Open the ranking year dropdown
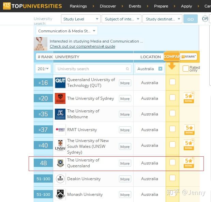The width and height of the screenshot is (211, 202). tap(43, 69)
